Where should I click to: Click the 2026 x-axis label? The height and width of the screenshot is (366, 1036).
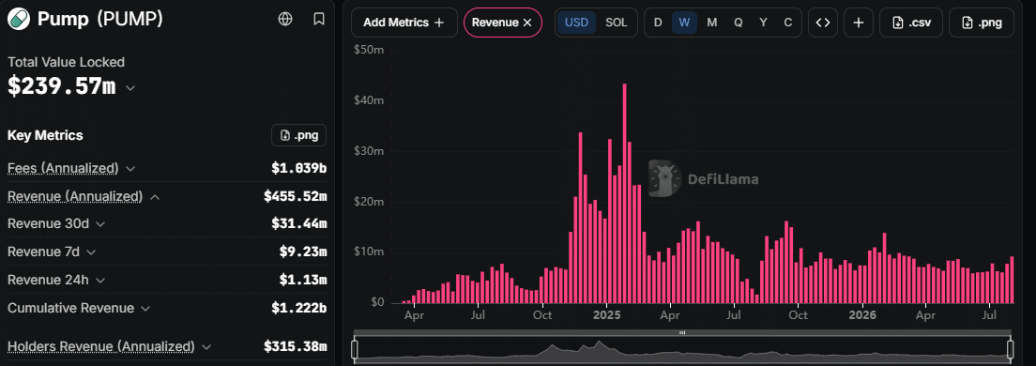863,315
